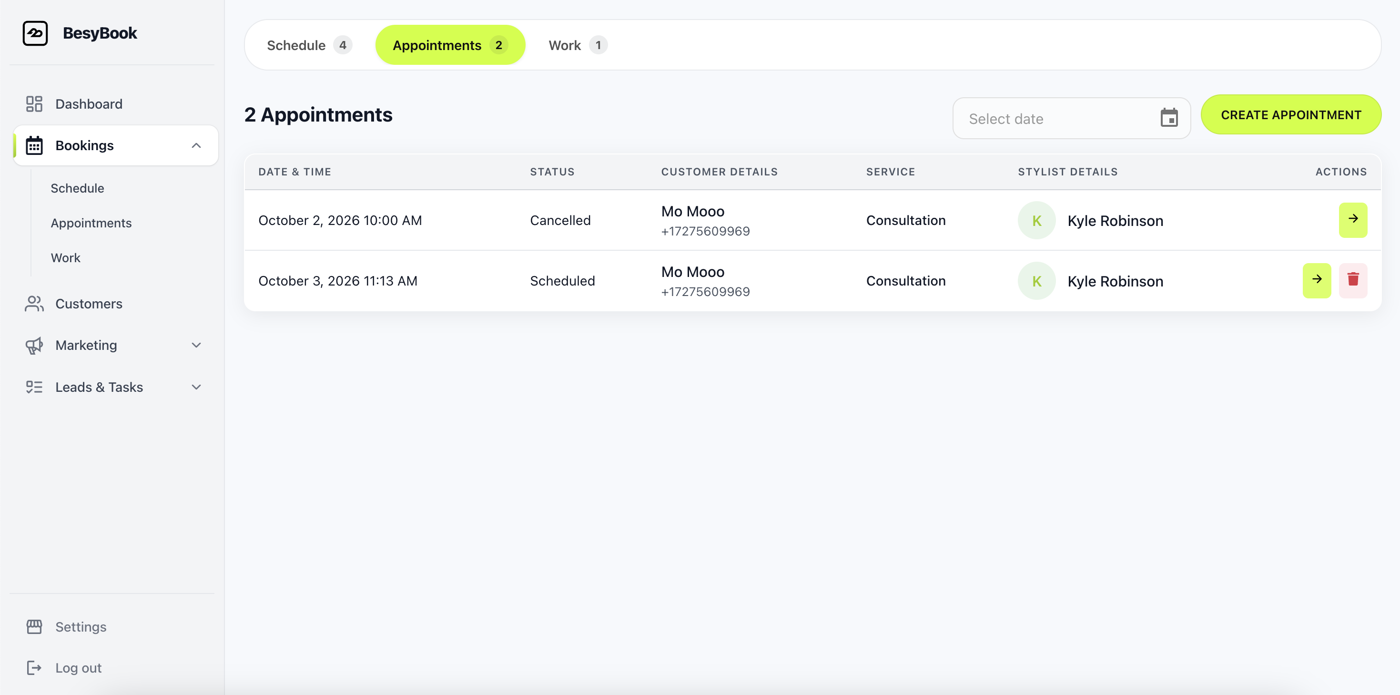Click the Leads & Tasks checklist icon
The height and width of the screenshot is (695, 1400).
click(34, 387)
